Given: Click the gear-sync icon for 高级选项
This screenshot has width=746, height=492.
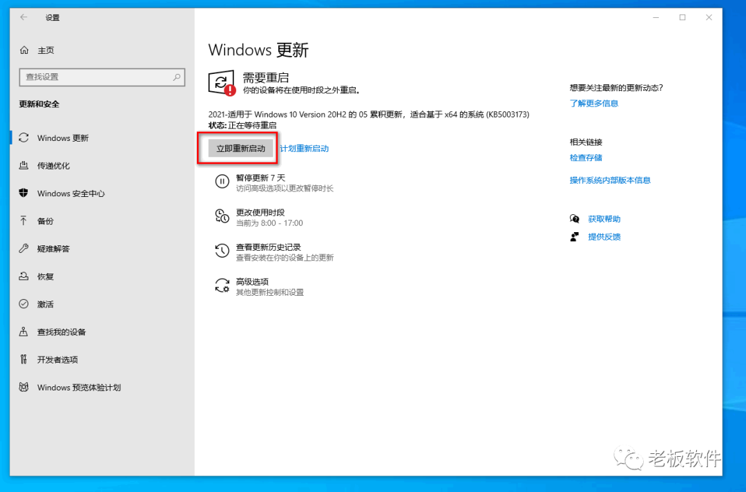Looking at the screenshot, I should coord(222,285).
